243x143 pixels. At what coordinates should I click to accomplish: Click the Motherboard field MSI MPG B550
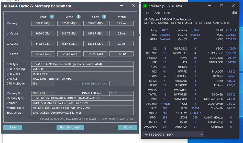tap(82, 108)
